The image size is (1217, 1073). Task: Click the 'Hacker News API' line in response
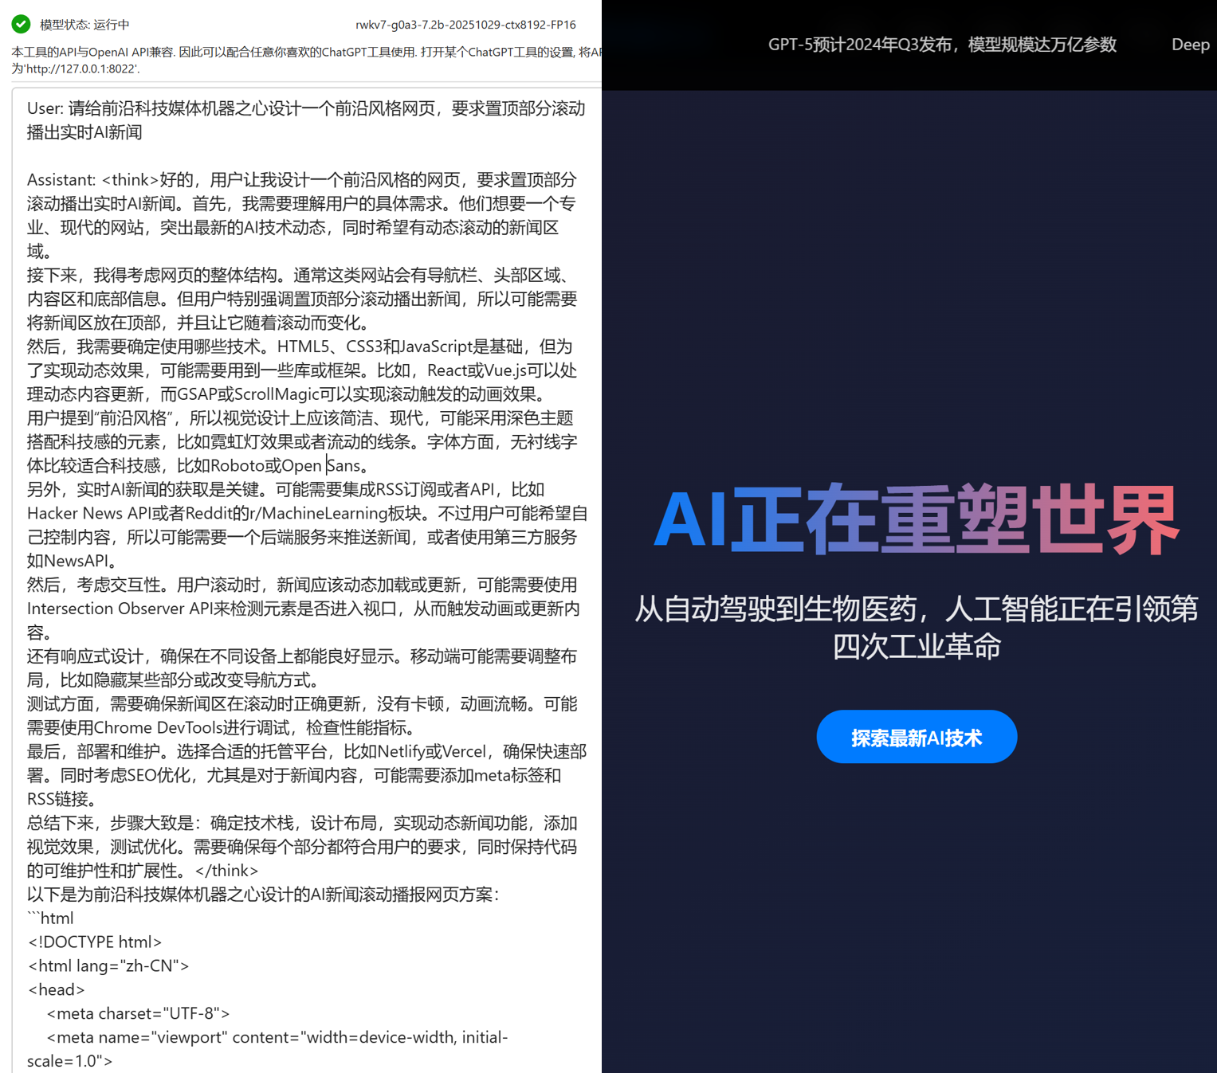[308, 513]
